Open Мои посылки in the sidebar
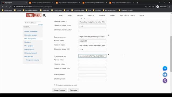Image resolution: width=172 pixels, height=97 pixels. coord(29,57)
